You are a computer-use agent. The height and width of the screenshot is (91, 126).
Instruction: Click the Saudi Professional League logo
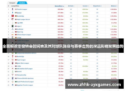tap(13, 82)
